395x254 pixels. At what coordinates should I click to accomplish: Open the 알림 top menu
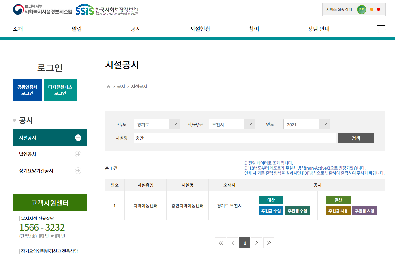click(77, 29)
